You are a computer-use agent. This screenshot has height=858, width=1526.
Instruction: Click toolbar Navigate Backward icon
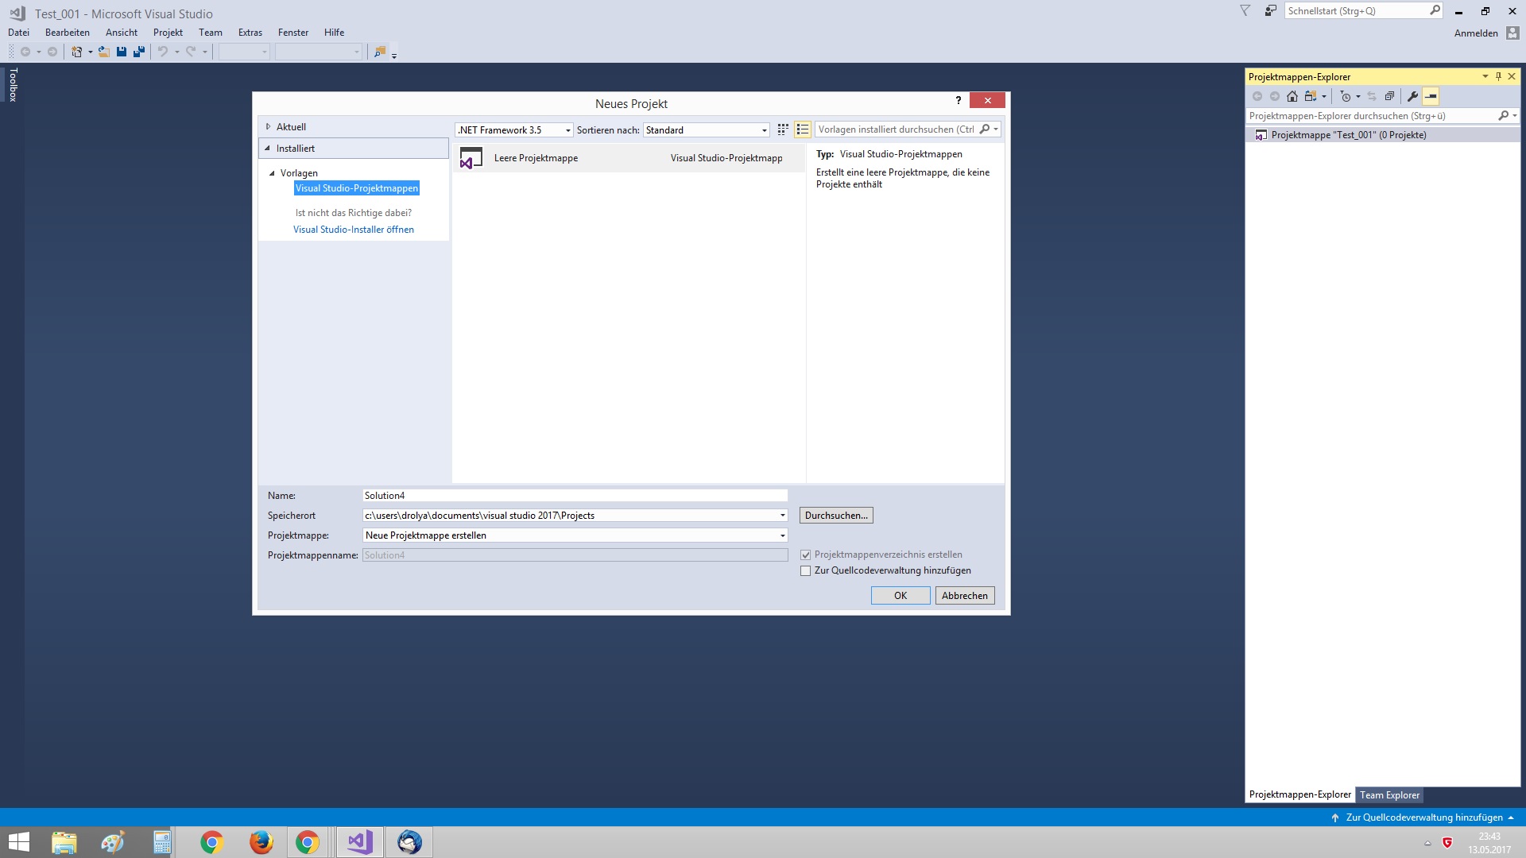click(x=25, y=52)
